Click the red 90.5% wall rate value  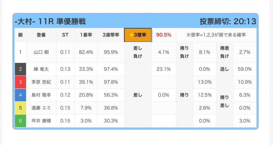pyautogui.click(x=164, y=35)
